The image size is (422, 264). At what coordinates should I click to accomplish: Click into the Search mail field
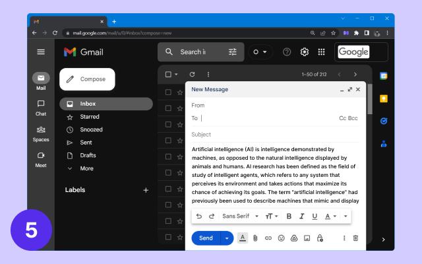pos(199,51)
